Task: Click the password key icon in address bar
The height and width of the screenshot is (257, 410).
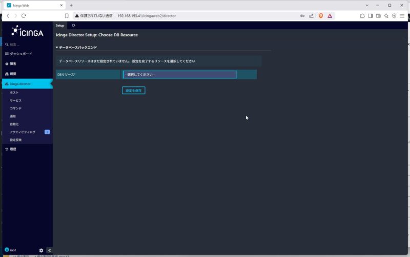Action: 302,16
